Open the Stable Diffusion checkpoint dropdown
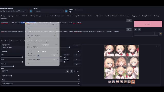Viewport: 164px width, 92px height. [x=13, y=11]
